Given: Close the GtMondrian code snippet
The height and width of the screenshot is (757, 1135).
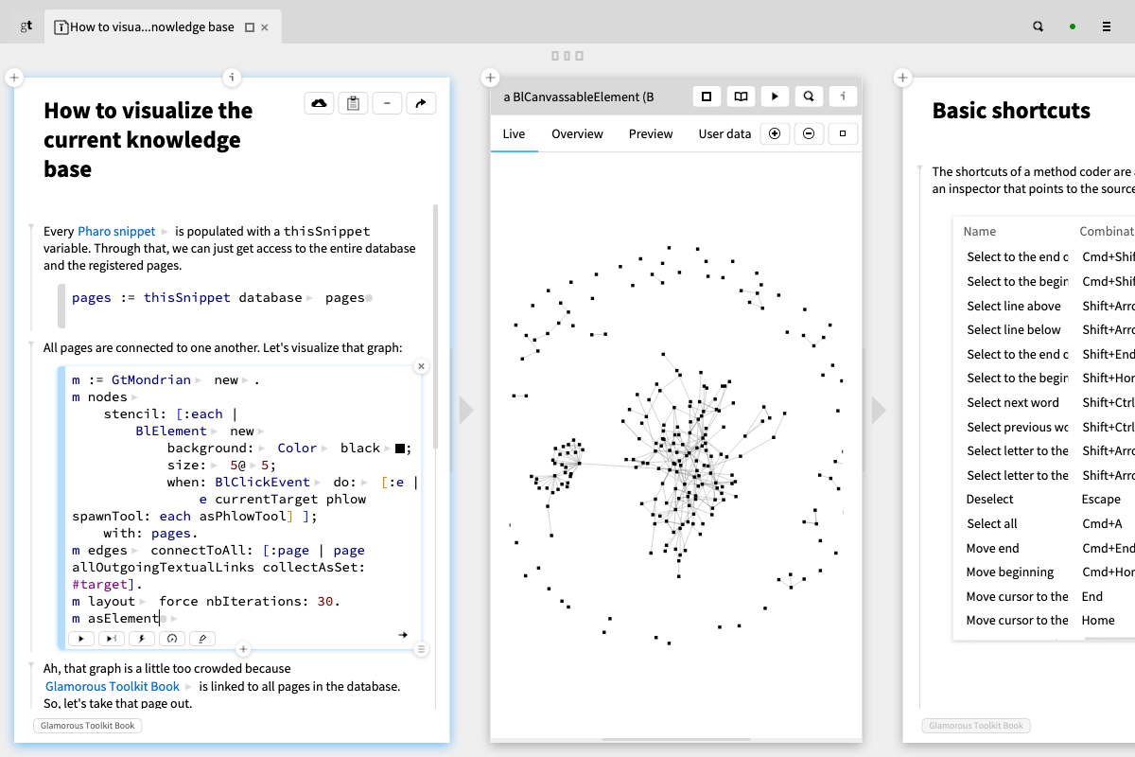Looking at the screenshot, I should click(x=422, y=365).
